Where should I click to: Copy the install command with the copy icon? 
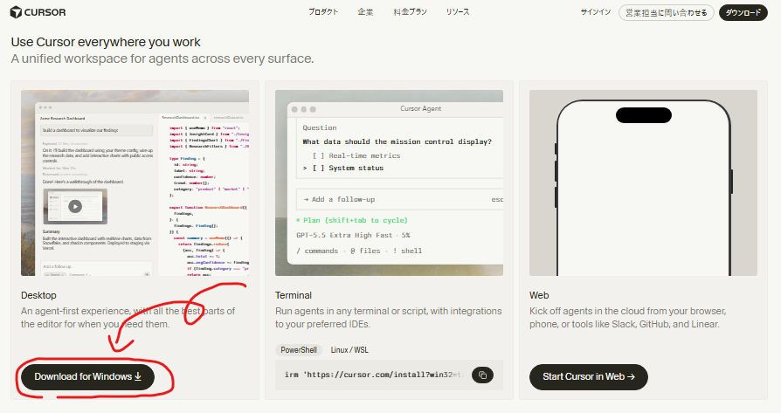[482, 375]
